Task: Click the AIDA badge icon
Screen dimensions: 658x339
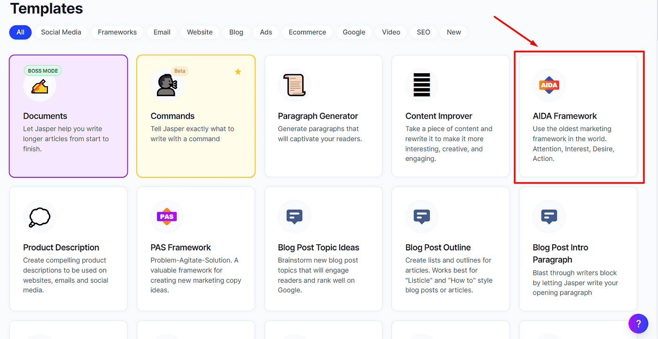Action: coord(549,86)
